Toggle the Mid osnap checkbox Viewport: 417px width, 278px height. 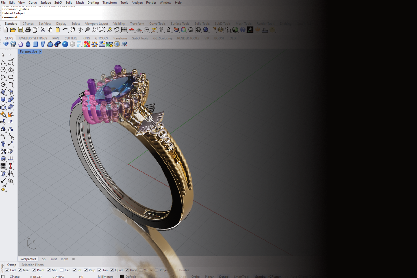[x=48, y=270]
